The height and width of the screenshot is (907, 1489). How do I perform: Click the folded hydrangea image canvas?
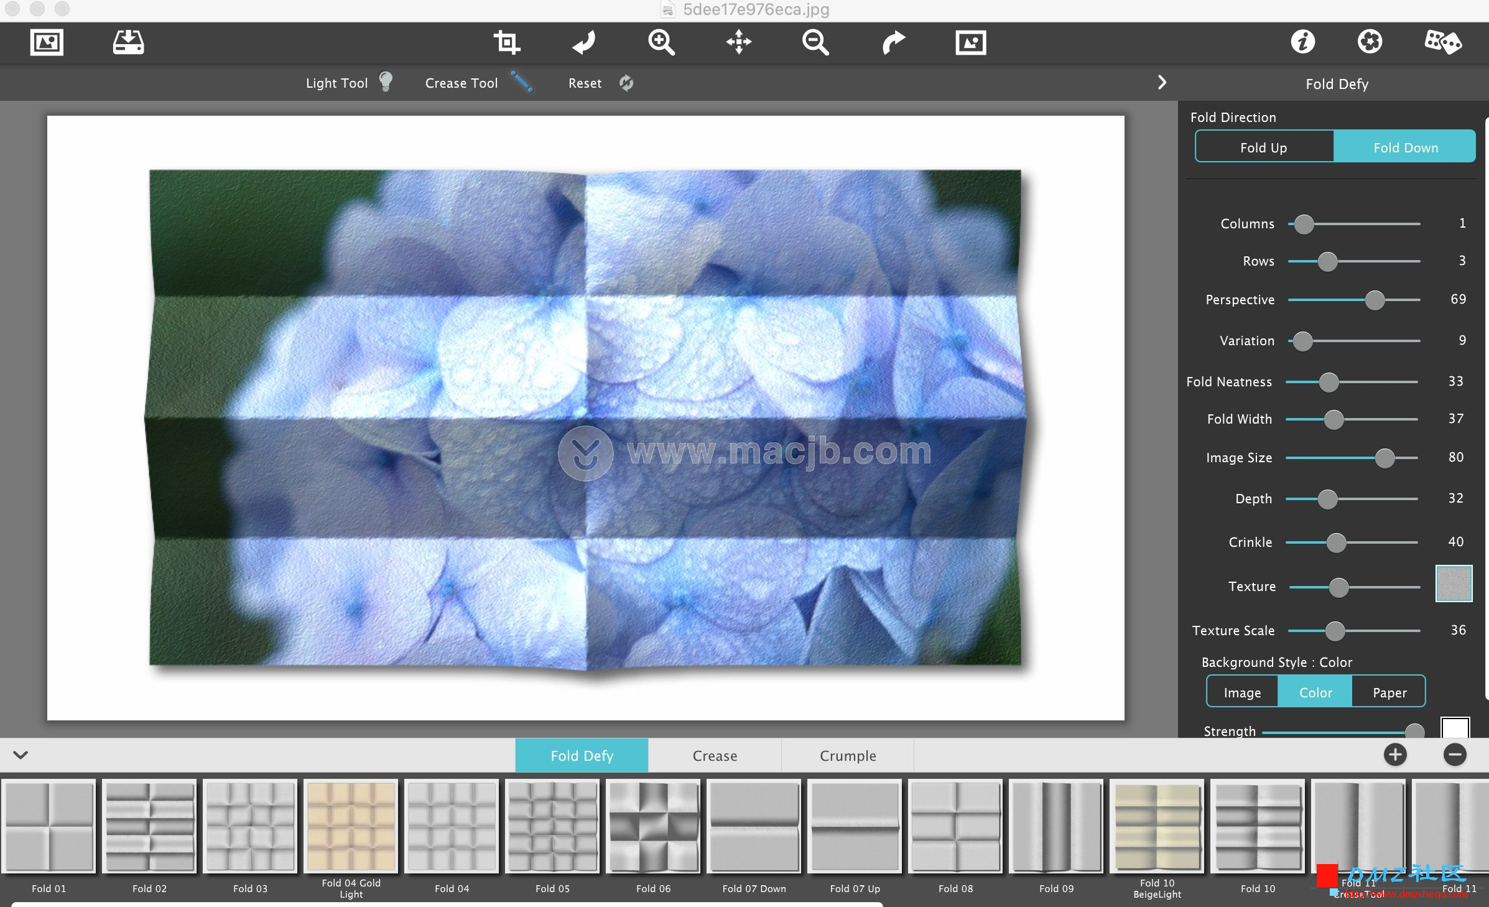click(x=585, y=418)
